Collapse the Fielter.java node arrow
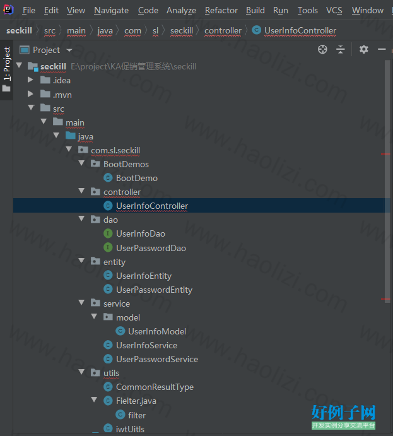This screenshot has height=436, width=393. pyautogui.click(x=94, y=400)
